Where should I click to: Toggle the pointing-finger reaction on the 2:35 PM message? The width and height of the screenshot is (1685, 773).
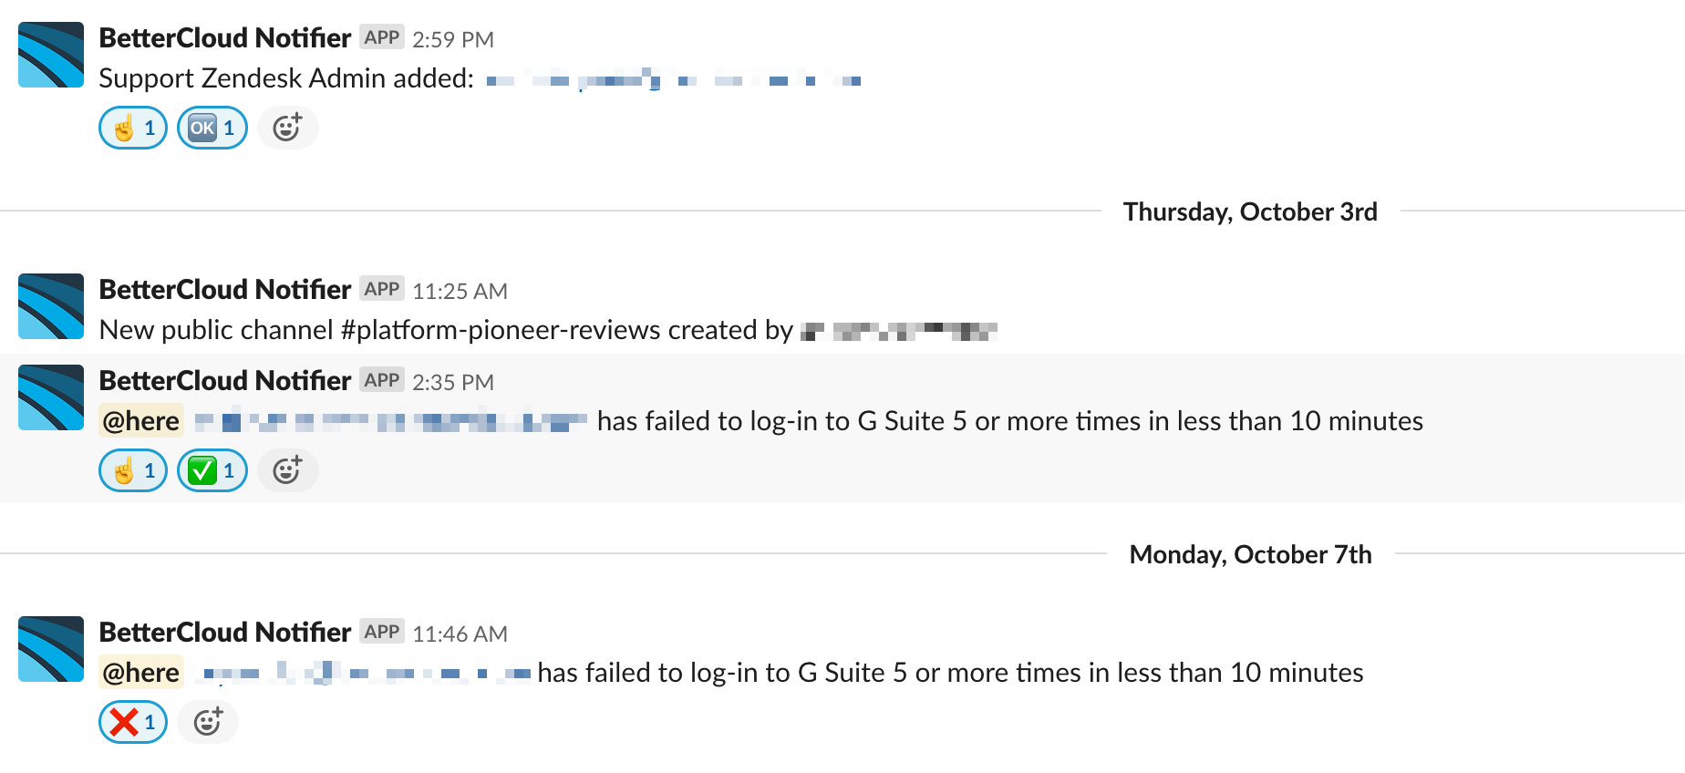(133, 470)
